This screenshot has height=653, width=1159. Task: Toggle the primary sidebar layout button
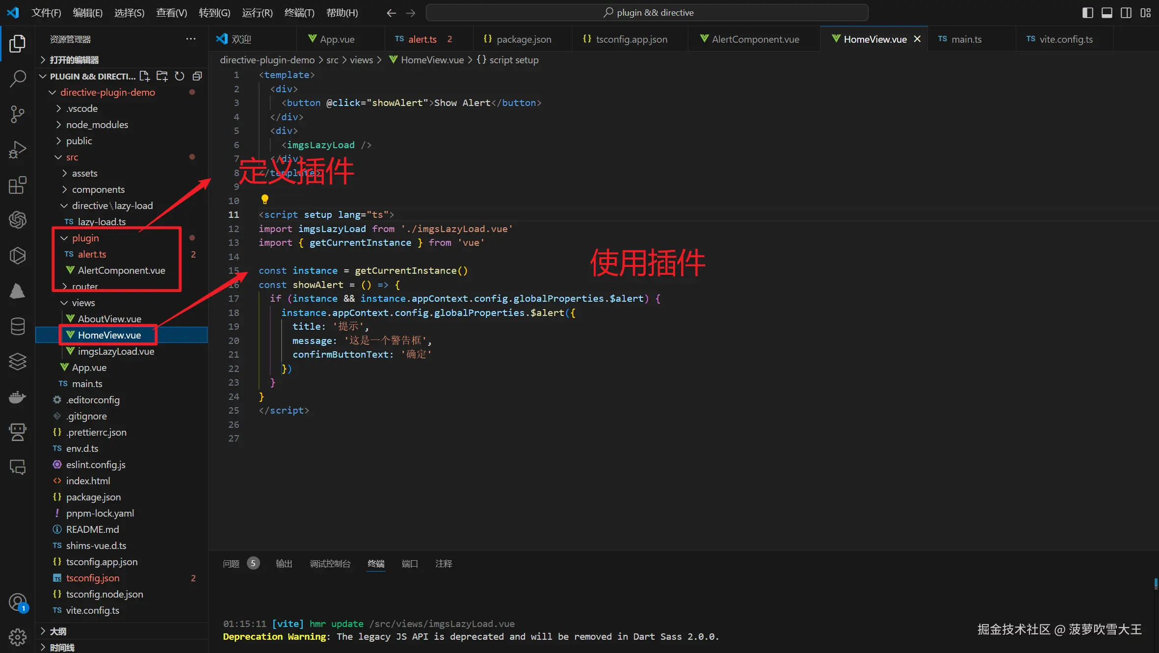point(1087,13)
